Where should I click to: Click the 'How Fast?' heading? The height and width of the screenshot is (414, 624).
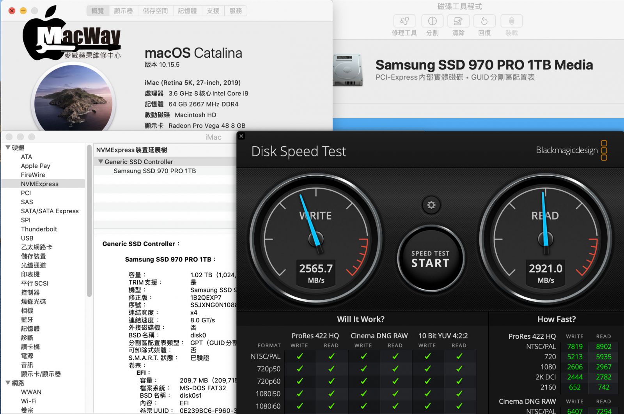point(557,319)
